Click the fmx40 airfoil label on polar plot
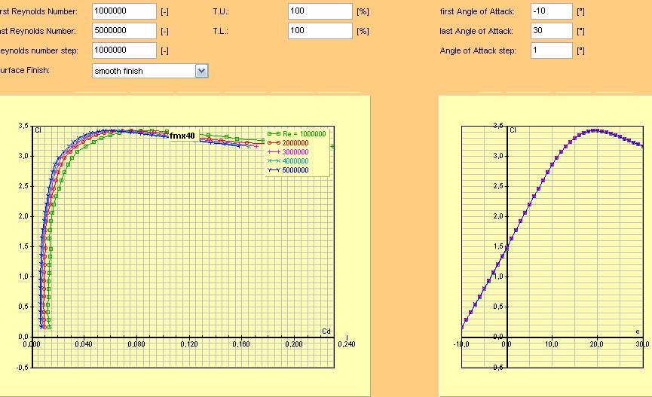 182,136
